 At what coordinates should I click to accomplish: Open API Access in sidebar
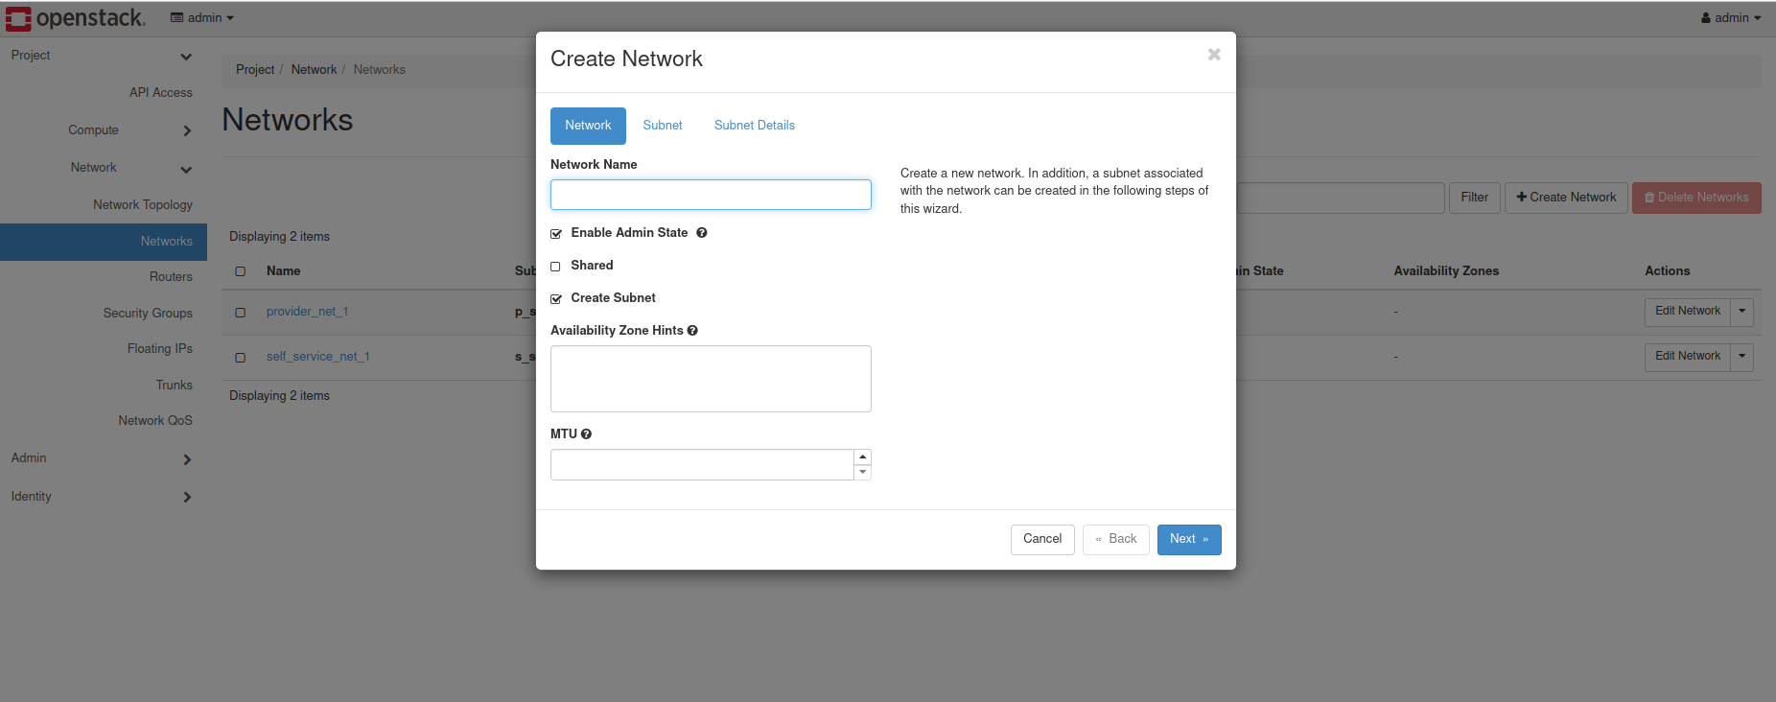point(161,93)
